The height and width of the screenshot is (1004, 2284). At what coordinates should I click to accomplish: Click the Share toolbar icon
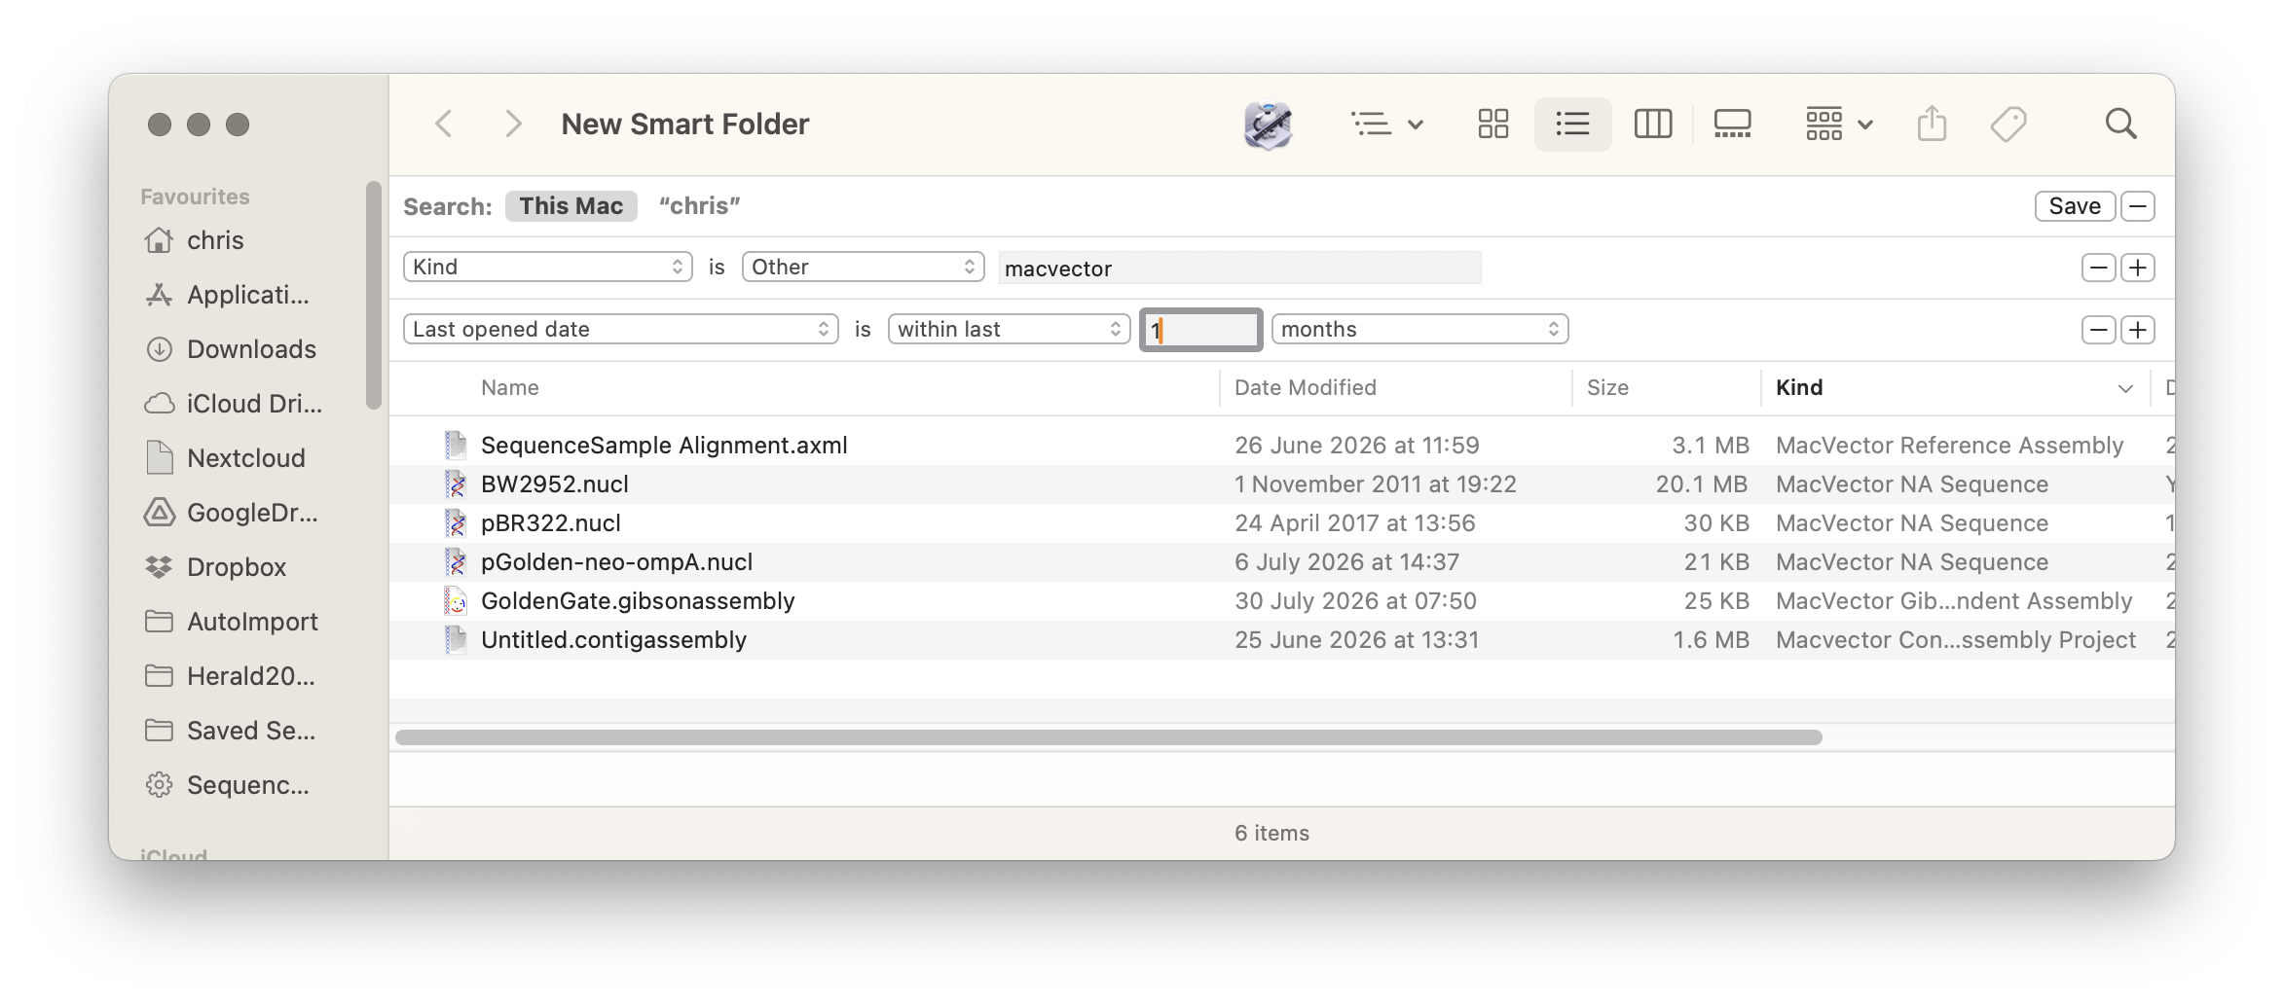pos(1932,125)
